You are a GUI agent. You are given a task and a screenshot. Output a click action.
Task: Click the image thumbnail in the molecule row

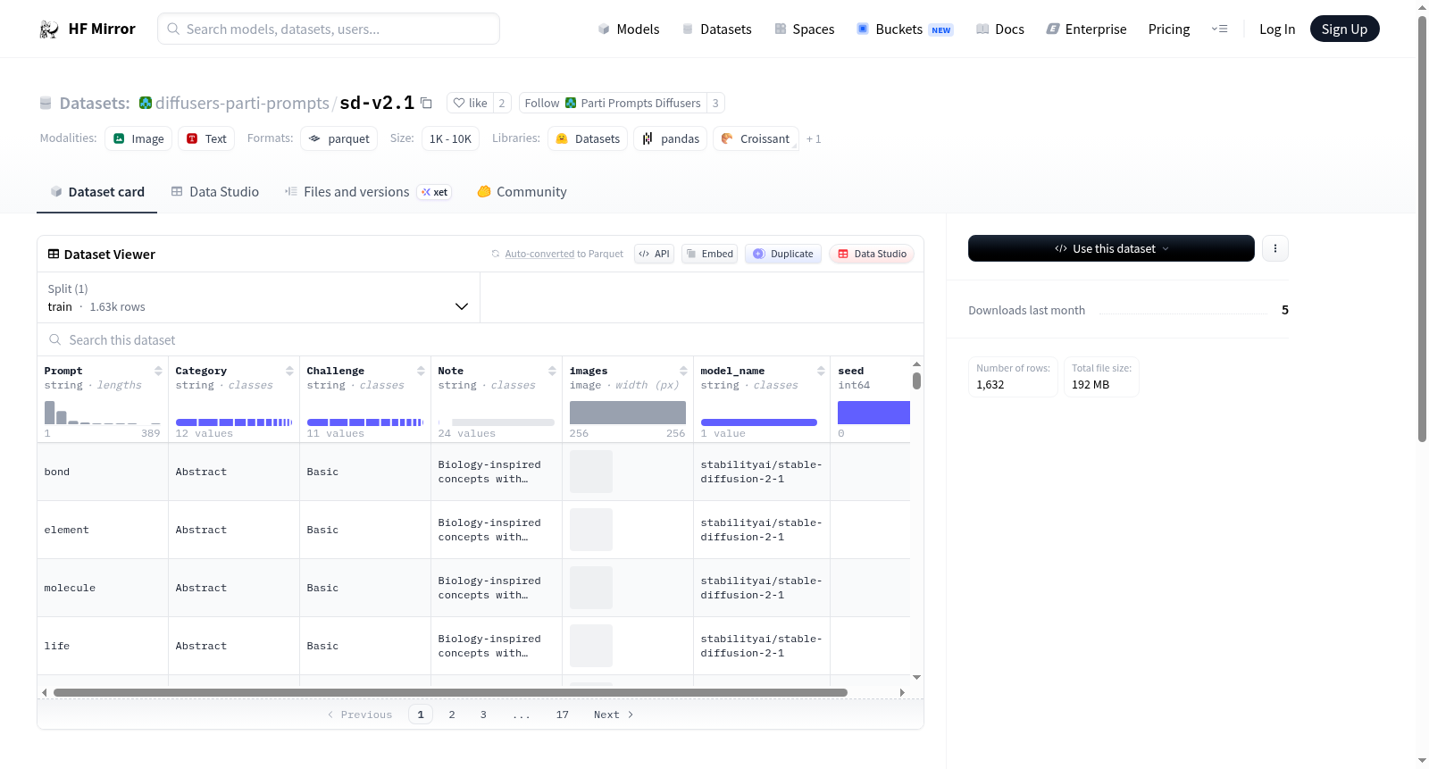point(591,588)
